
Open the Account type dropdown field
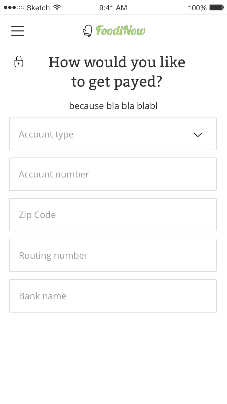113,134
